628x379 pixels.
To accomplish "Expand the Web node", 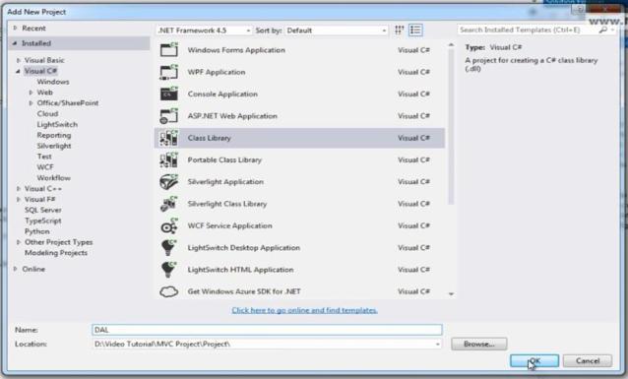I will pyautogui.click(x=31, y=93).
